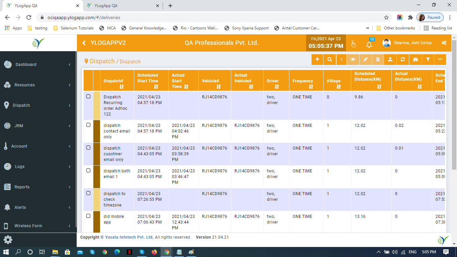Open File Explorer from taskbar
Image resolution: width=457 pixels, height=257 pixels.
tap(55, 252)
